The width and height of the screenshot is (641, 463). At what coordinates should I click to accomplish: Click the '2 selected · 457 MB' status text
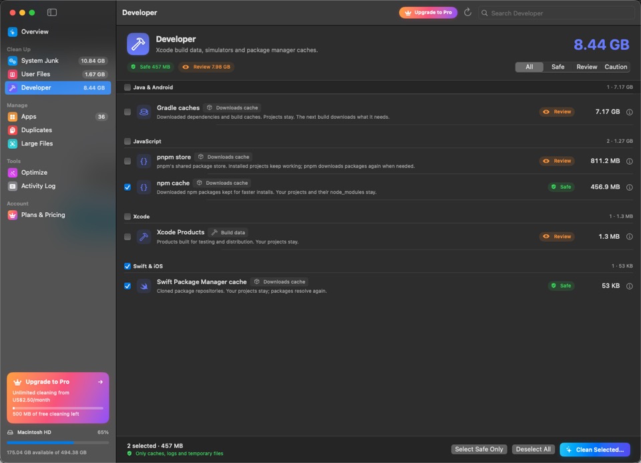pyautogui.click(x=154, y=446)
